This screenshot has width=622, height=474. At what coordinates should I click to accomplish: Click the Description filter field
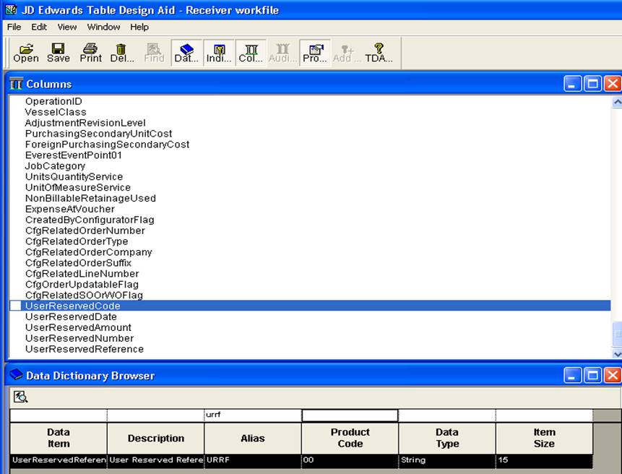[x=155, y=415]
